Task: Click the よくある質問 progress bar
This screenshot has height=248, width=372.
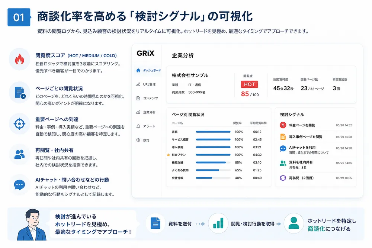Action: (213, 170)
